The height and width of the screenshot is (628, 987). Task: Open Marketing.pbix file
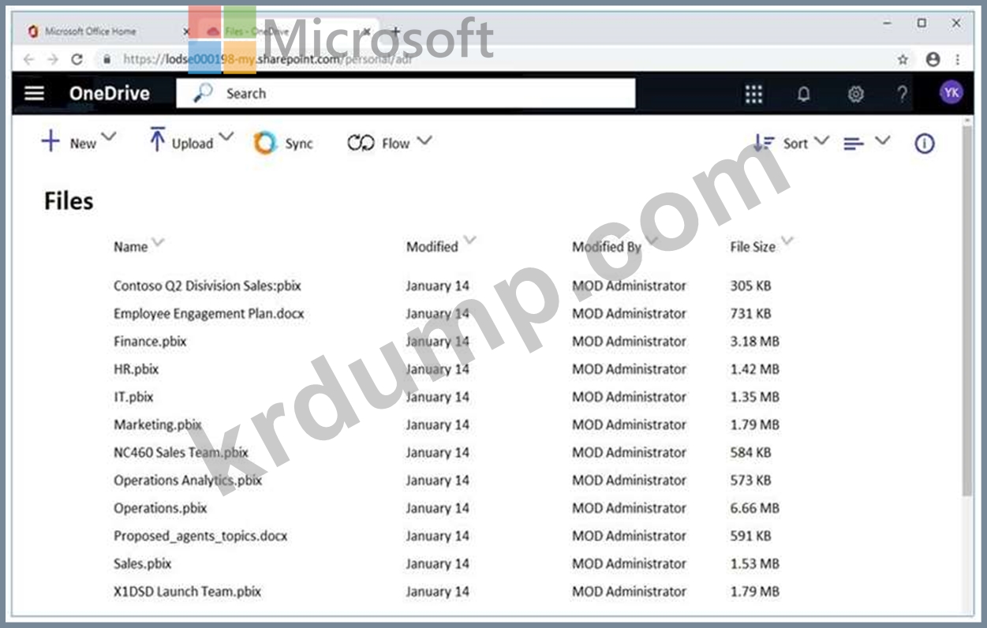pos(158,424)
